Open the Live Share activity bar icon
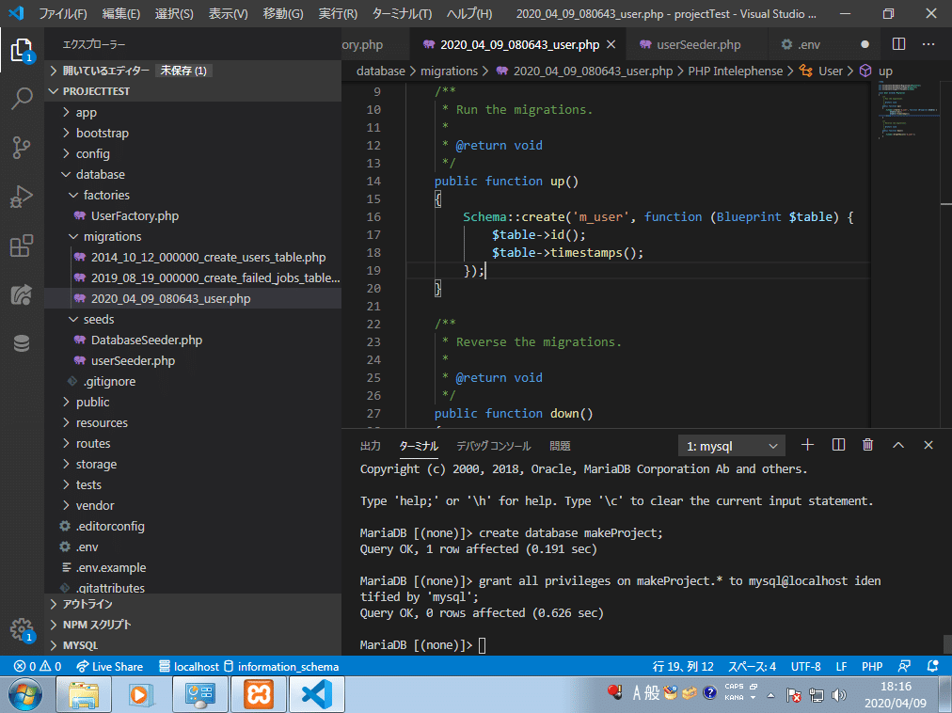 [22, 294]
